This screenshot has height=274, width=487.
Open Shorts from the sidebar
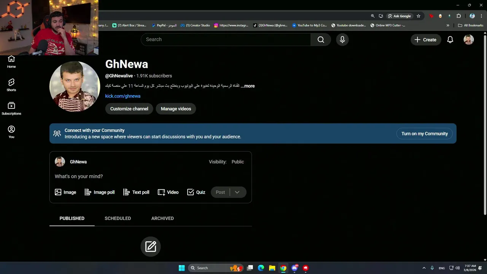(x=11, y=85)
